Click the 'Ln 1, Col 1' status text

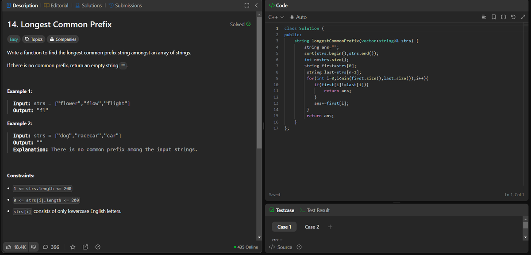click(x=514, y=194)
